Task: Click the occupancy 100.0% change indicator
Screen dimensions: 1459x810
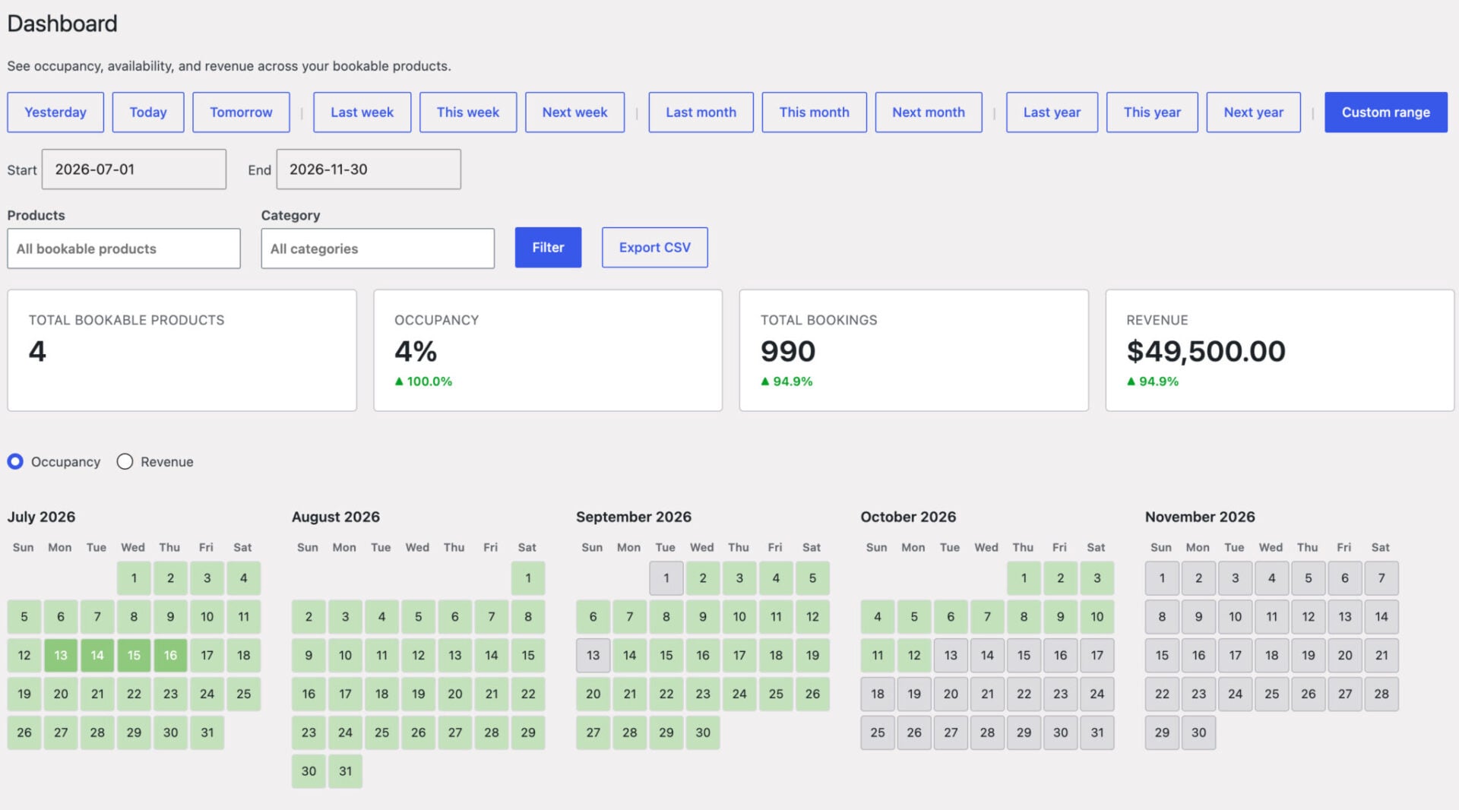Action: pyautogui.click(x=423, y=381)
